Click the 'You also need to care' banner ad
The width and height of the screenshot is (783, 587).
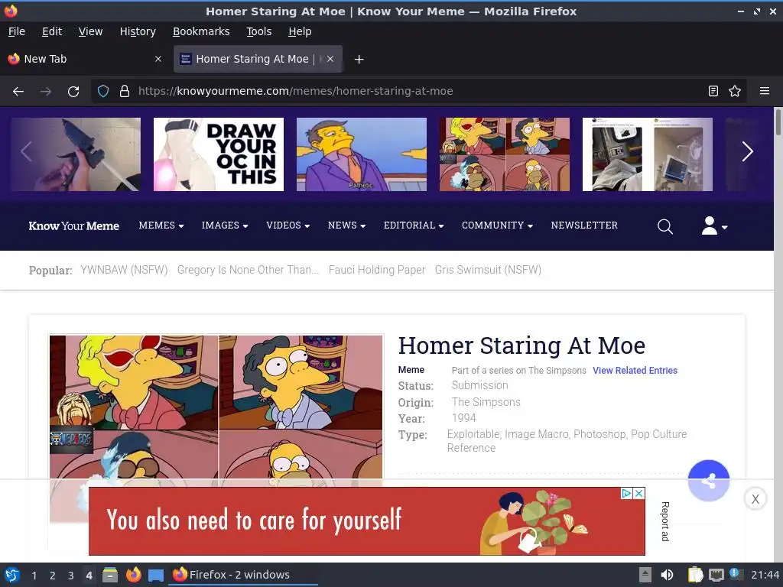(x=366, y=521)
